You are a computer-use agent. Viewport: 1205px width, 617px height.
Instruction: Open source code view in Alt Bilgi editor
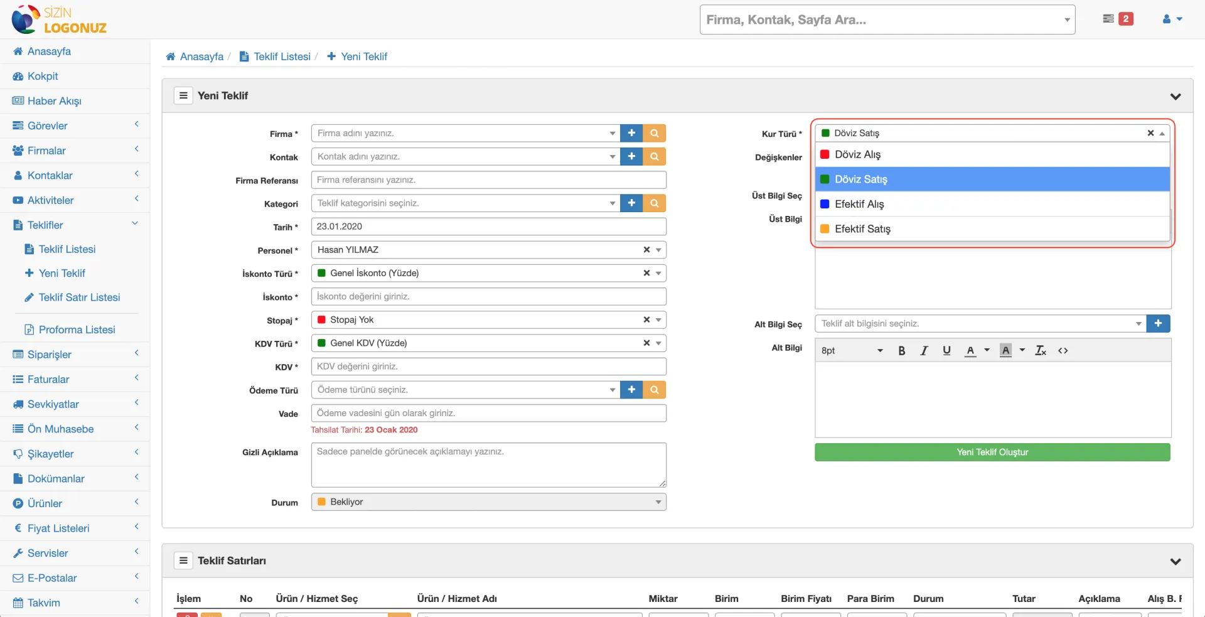[x=1063, y=351]
